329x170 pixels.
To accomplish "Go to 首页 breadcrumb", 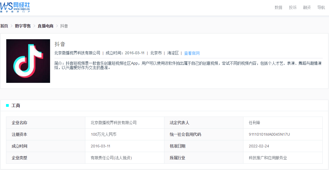I will pos(4,26).
